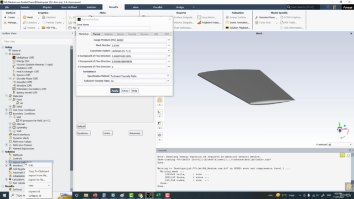The image size is (354, 199).
Task: Open the Contours graphics tool
Action: point(30,23)
